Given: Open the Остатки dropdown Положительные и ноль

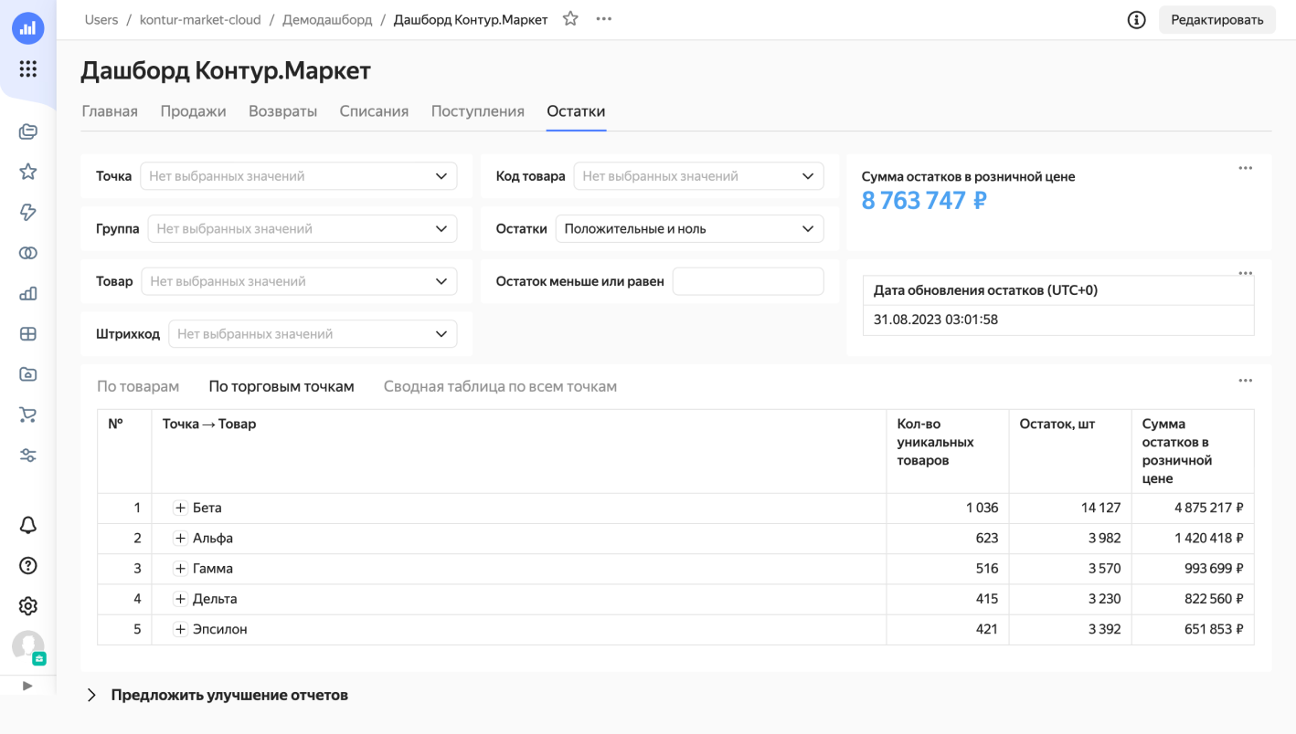Looking at the screenshot, I should tap(689, 229).
